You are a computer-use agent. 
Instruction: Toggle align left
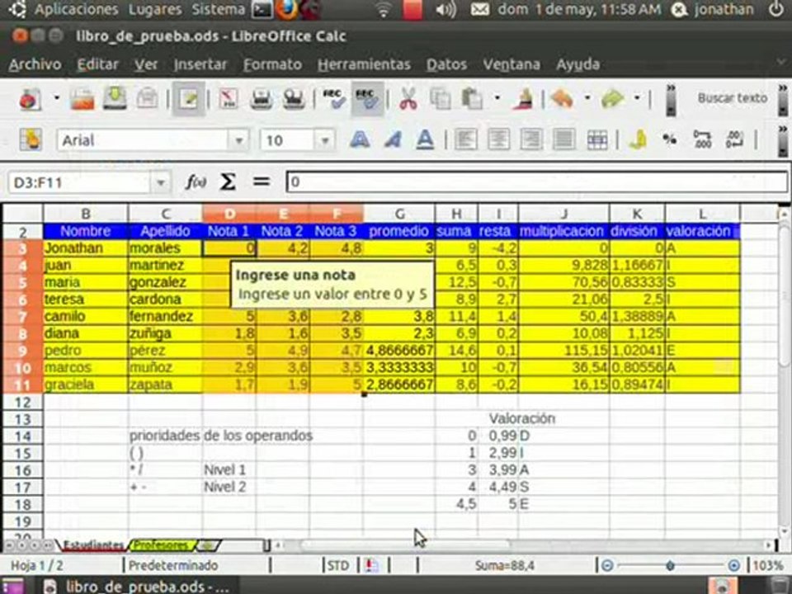tap(465, 140)
